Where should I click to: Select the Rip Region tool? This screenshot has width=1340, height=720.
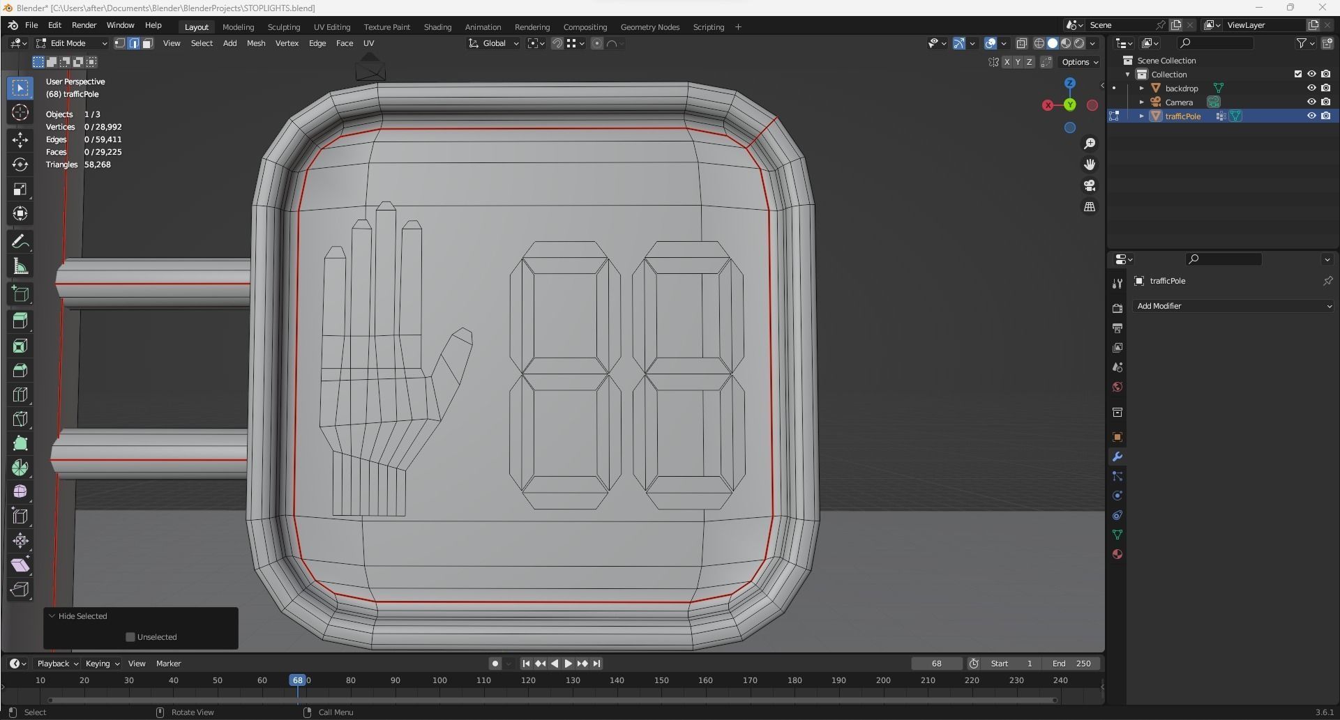click(x=20, y=590)
